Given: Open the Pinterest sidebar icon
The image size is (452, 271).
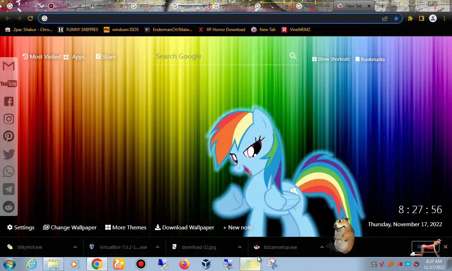Looking at the screenshot, I should (9, 136).
